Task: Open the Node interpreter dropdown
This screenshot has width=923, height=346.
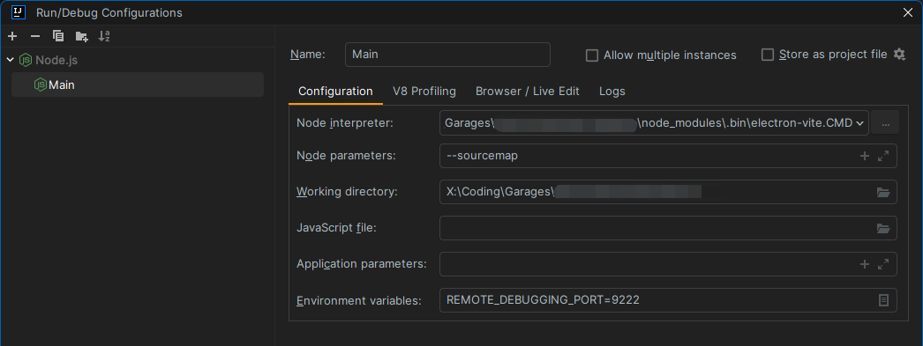Action: coord(860,123)
